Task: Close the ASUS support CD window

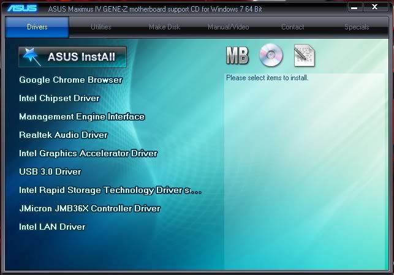Action: tap(375, 7)
